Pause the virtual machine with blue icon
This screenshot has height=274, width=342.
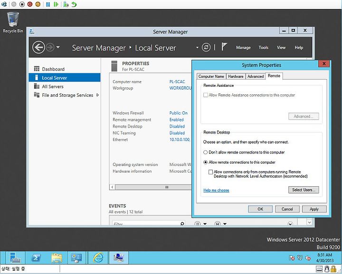tap(48, 4)
